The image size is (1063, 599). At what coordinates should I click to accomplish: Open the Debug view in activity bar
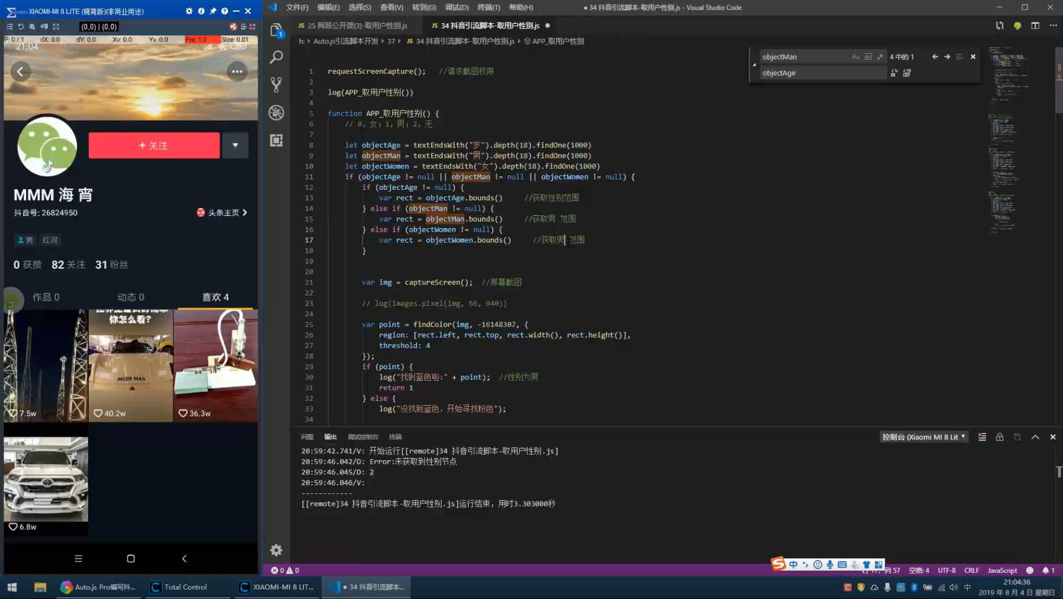click(276, 113)
